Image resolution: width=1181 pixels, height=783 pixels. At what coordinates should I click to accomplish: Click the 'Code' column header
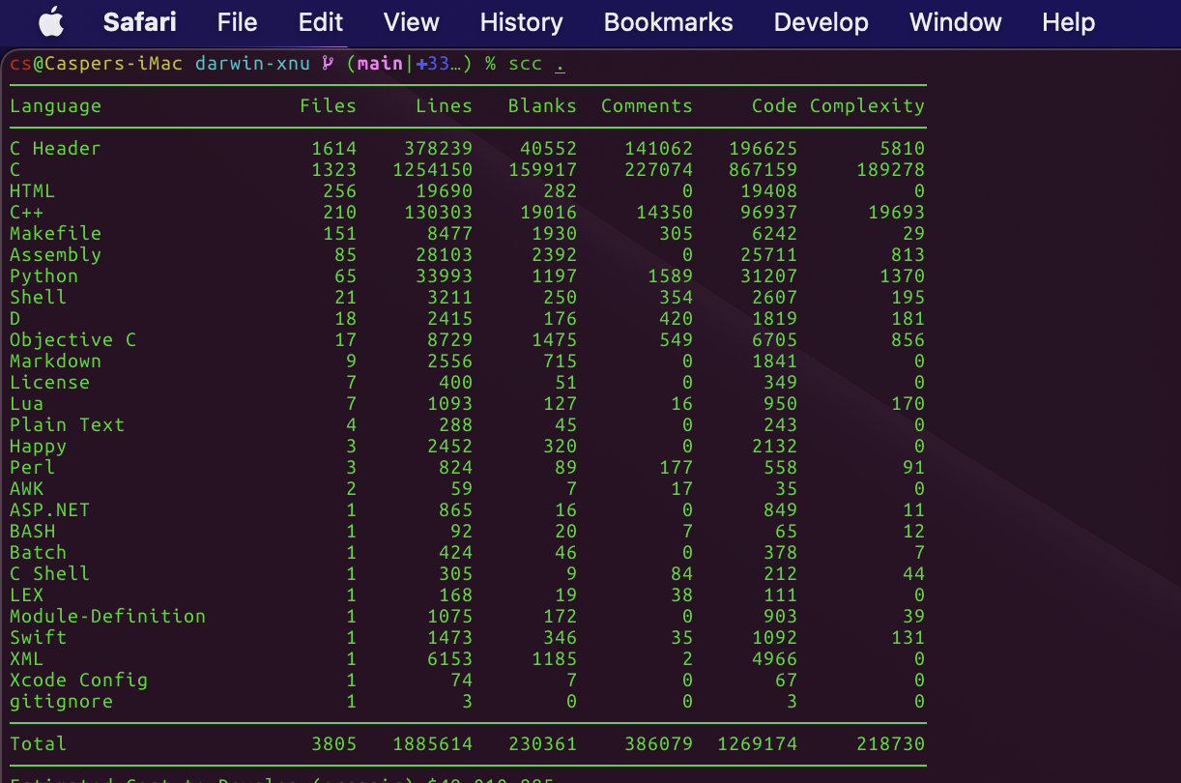point(774,106)
